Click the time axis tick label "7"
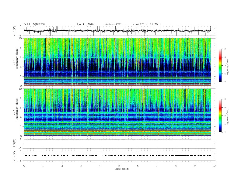This screenshot has height=186, width=241. (x=157, y=166)
